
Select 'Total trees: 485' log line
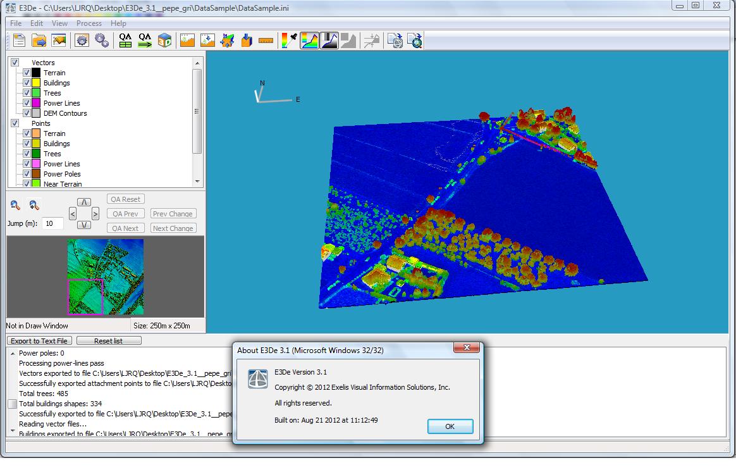(x=44, y=394)
